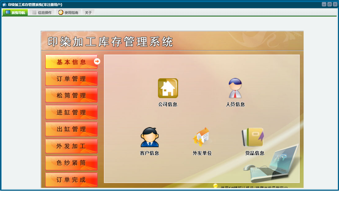Viewport: 339px width, 221px height.
Task: Open the 客户信息 customer icon
Action: 150,137
